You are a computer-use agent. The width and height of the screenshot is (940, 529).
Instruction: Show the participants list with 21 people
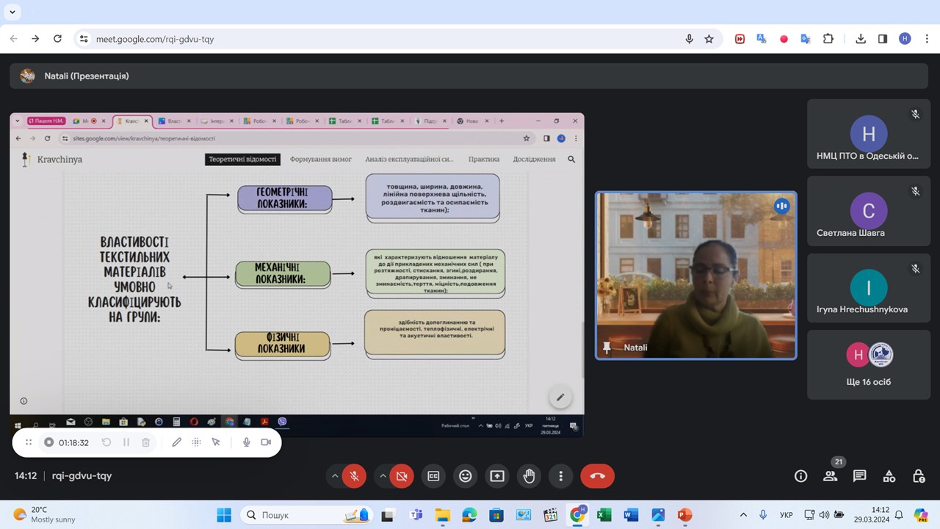[x=830, y=476]
